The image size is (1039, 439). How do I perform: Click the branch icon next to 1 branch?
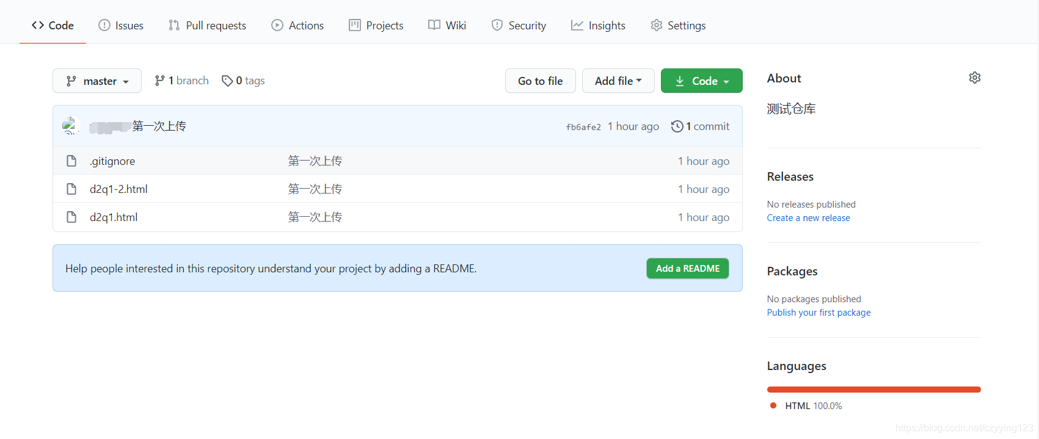click(159, 81)
